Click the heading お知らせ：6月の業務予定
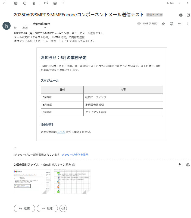Viewport: 191px width, 218px height. [64, 57]
